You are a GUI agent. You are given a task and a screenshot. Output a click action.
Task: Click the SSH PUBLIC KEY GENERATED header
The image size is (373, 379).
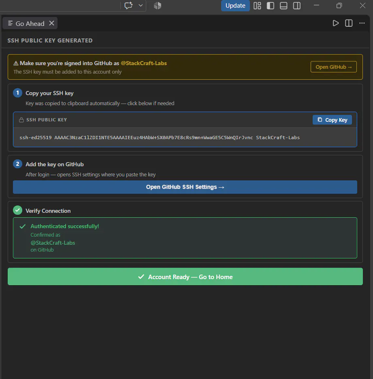point(50,40)
